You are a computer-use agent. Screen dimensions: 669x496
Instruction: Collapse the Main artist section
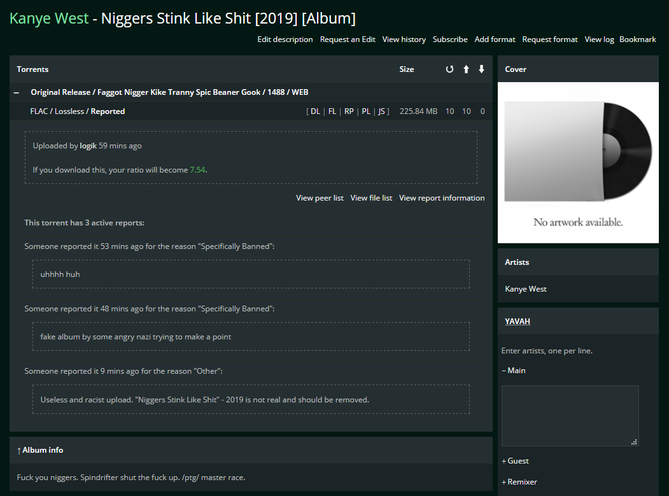[514, 371]
